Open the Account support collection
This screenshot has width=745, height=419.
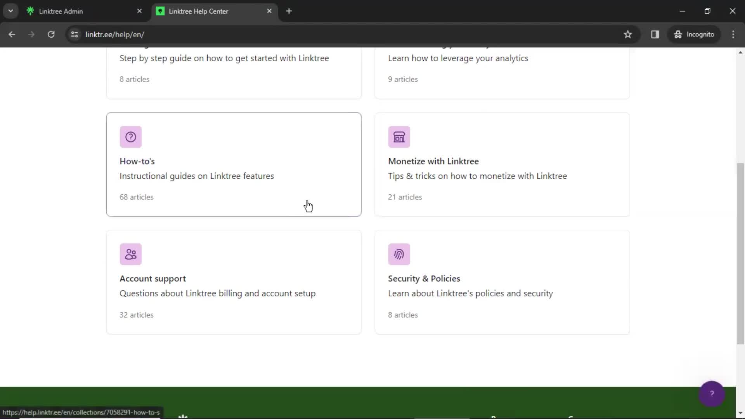(152, 279)
